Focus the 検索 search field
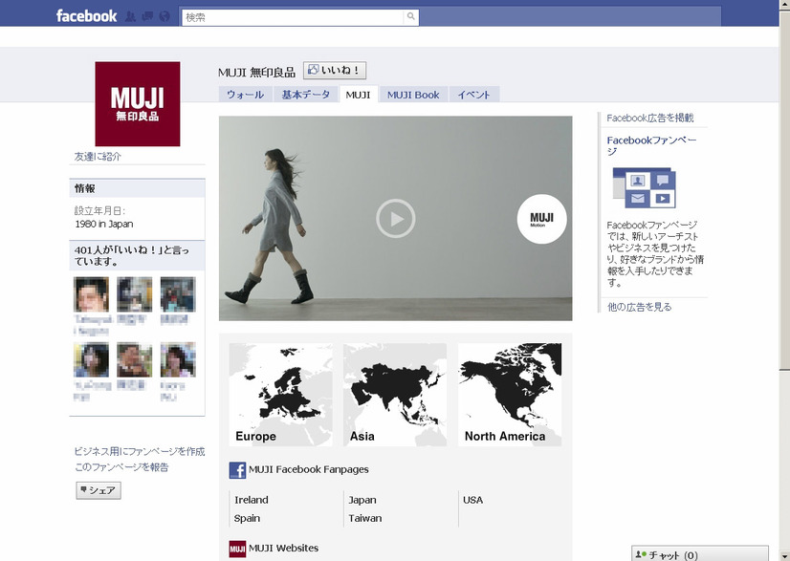This screenshot has width=790, height=561. pyautogui.click(x=293, y=17)
